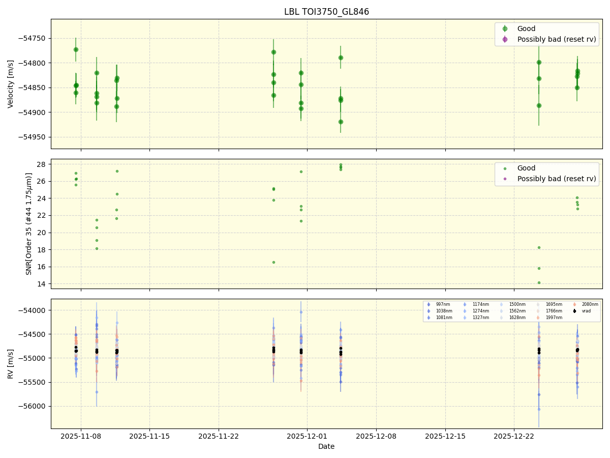Click the 2025-11-08 date tick label
Image resolution: width=610 pixels, height=458 pixels.
click(x=81, y=436)
